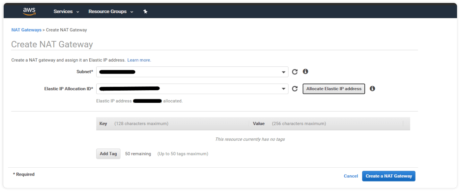The width and height of the screenshot is (460, 191).
Task: Click the Allocate Elastic IP address button
Action: tap(334, 89)
